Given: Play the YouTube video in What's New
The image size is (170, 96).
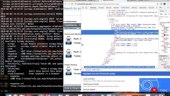Looking at the screenshot, I should coord(154,90).
